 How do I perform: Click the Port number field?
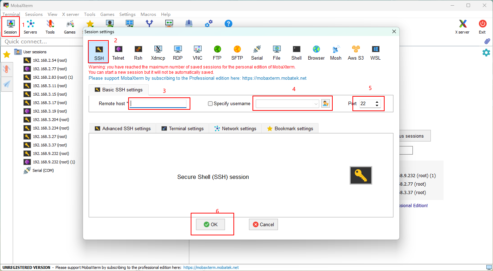coord(367,104)
